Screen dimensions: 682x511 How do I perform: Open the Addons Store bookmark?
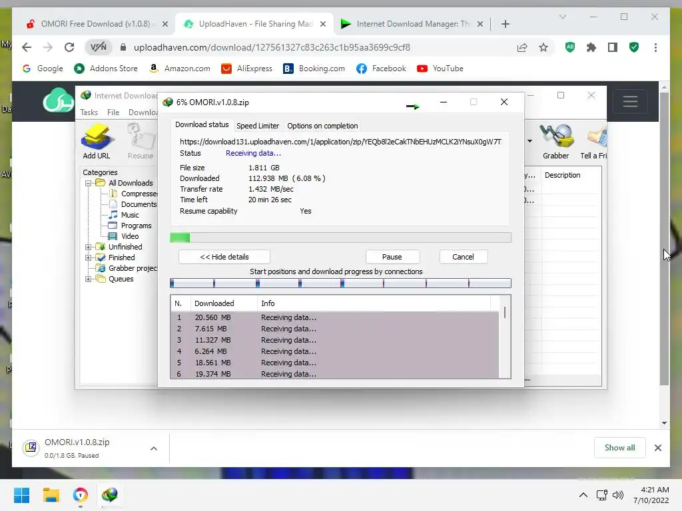coord(106,69)
